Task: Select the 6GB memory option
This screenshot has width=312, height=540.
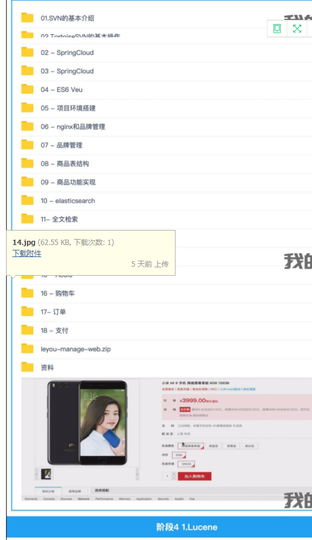Action: 179,455
